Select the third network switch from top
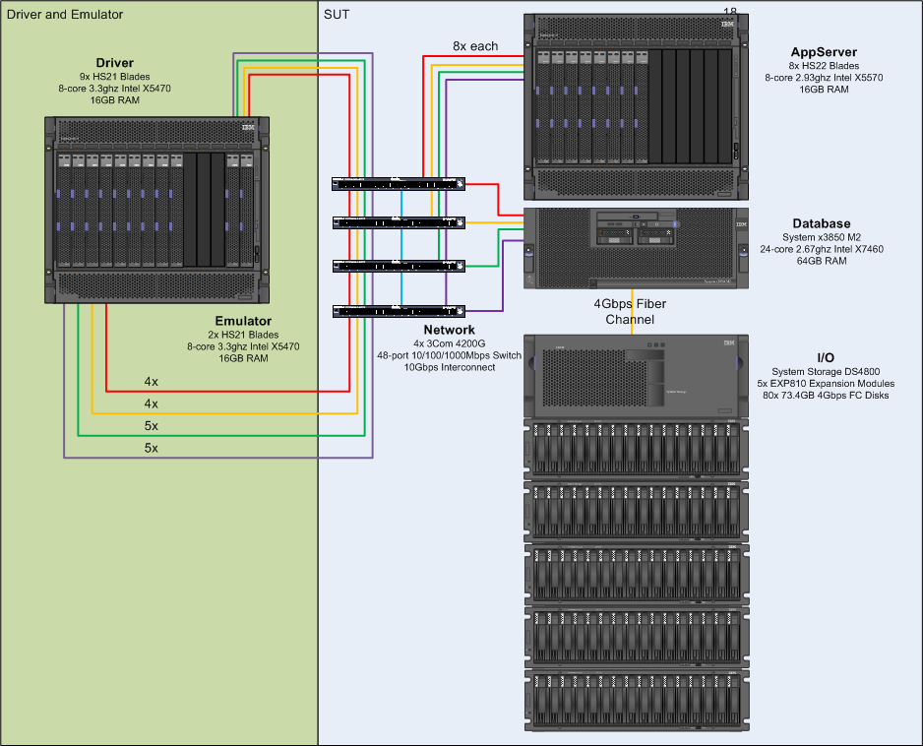Screen dimensions: 923x746 click(399, 266)
